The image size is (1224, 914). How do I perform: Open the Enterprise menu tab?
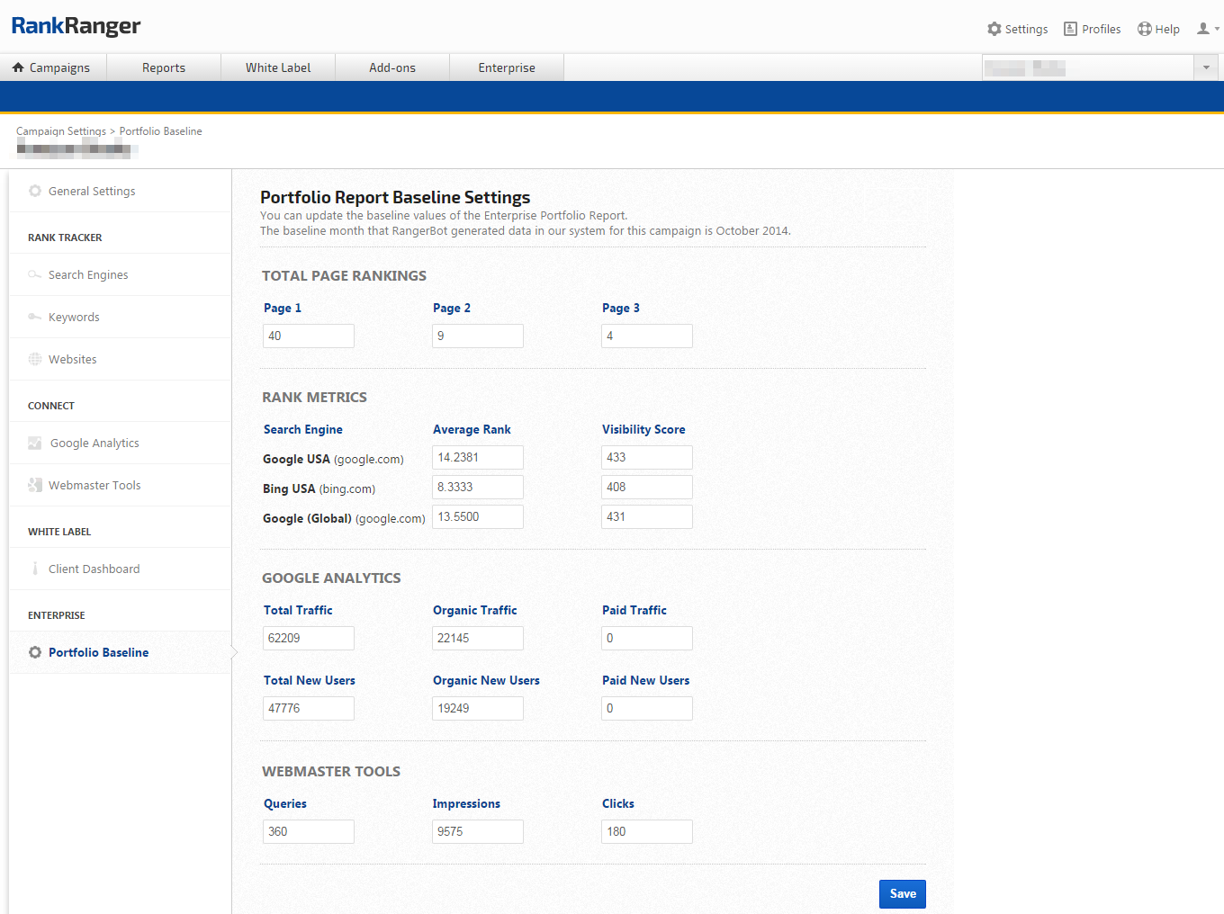[x=507, y=67]
